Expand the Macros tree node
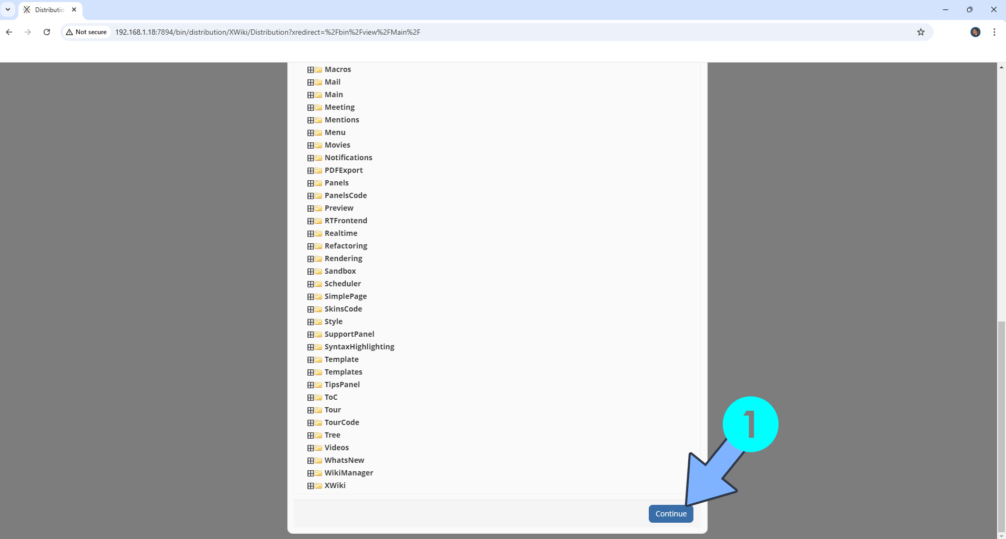Viewport: 1006px width, 539px height. coord(310,70)
